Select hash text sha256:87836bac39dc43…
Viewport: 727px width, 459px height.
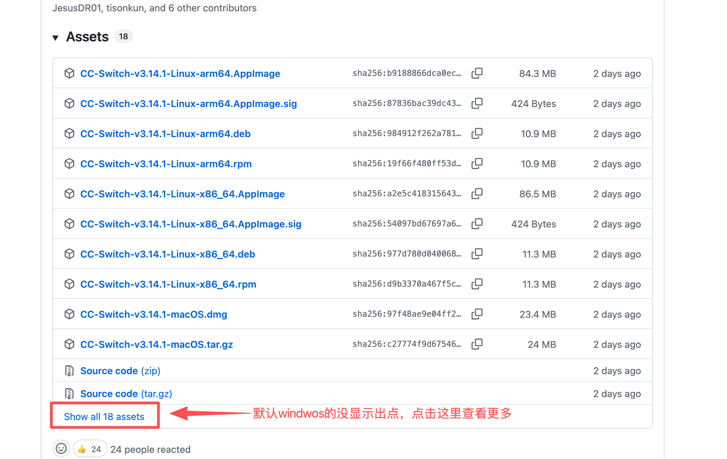[407, 103]
